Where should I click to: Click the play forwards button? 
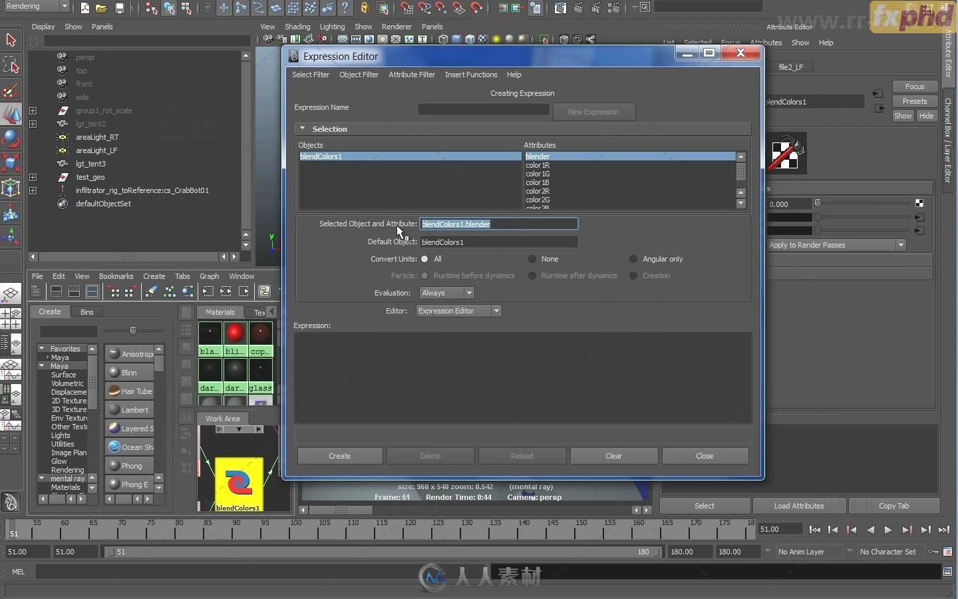[888, 530]
